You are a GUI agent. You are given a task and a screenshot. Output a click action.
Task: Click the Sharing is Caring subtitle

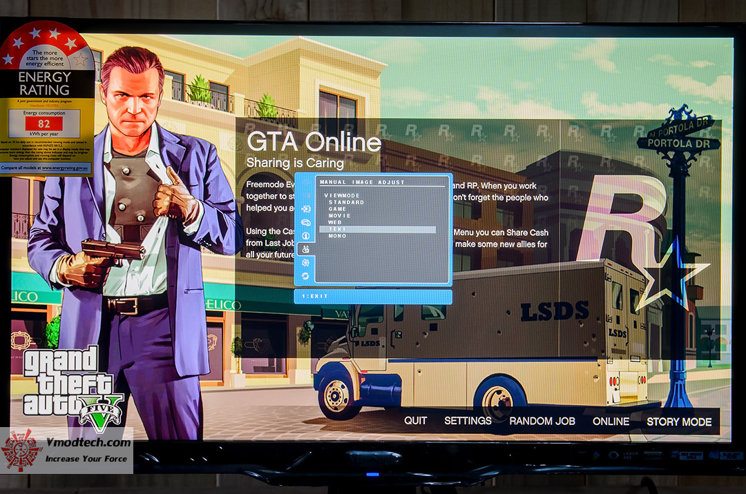click(x=295, y=163)
